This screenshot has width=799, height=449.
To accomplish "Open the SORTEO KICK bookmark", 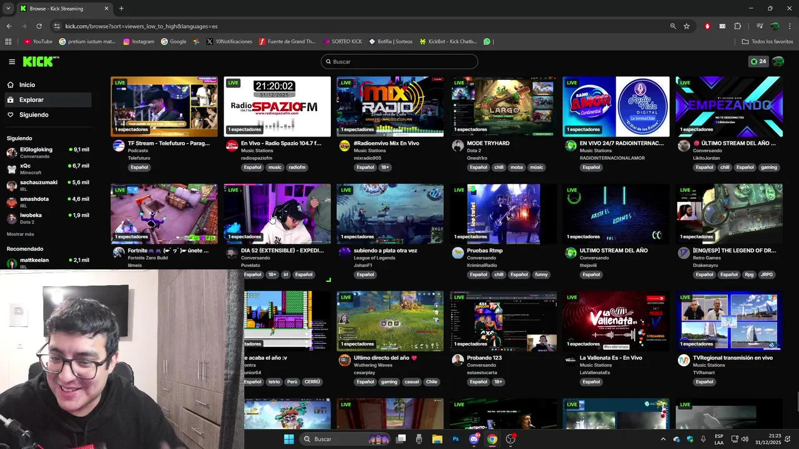I will 343,42.
